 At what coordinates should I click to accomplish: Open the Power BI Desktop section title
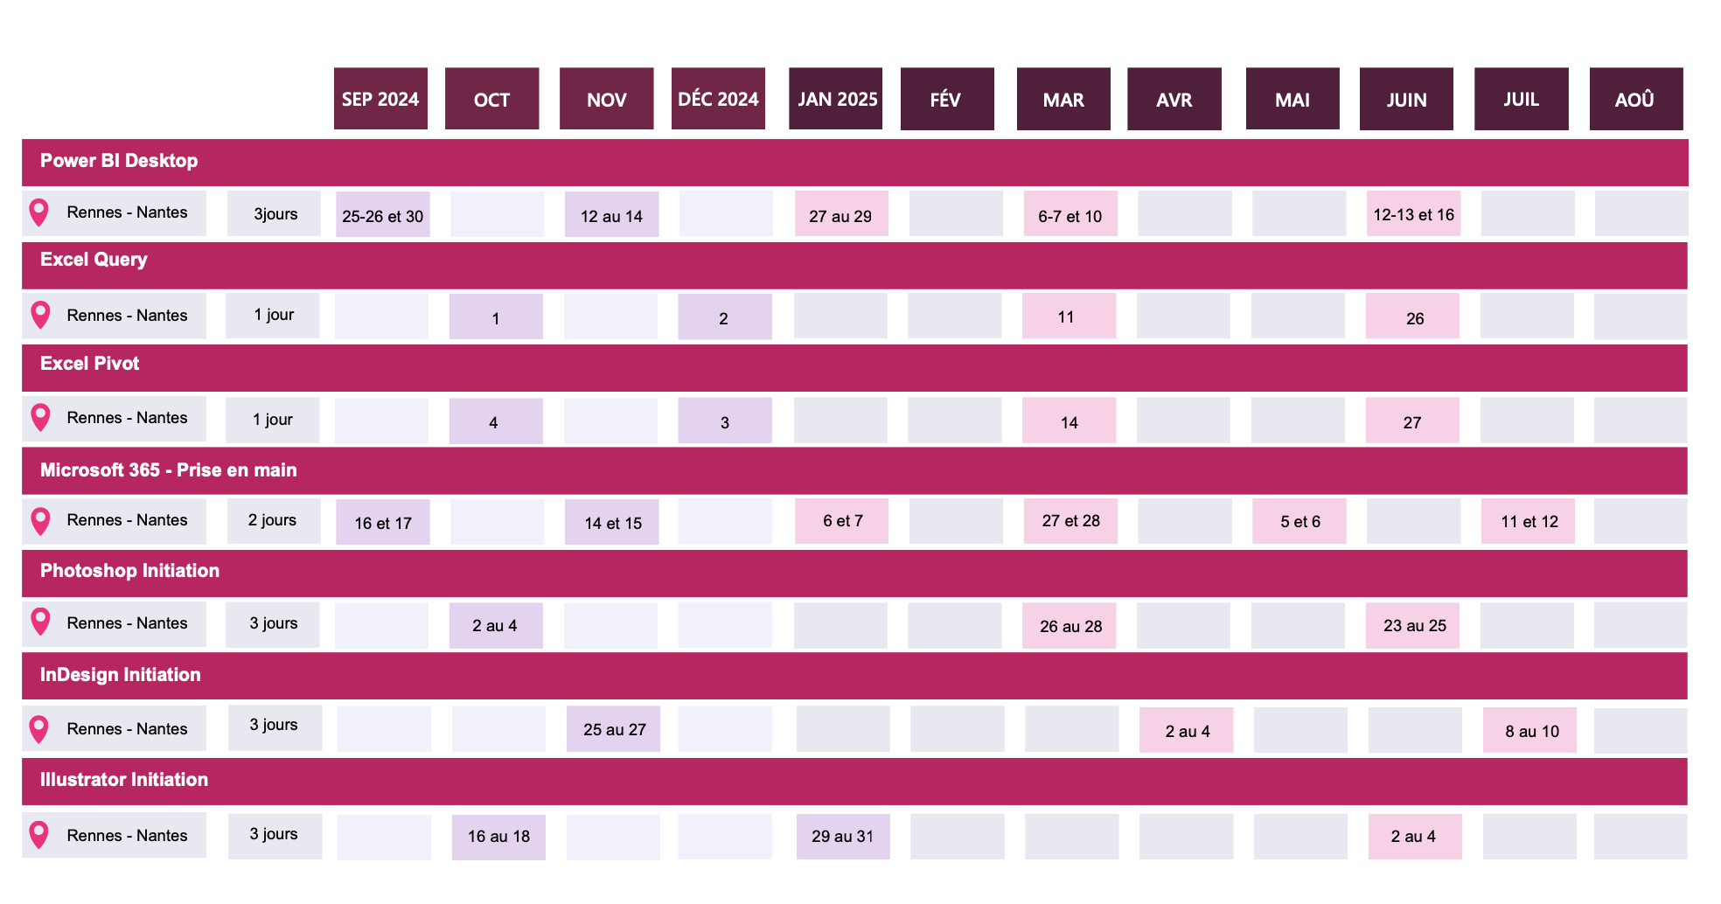[119, 161]
